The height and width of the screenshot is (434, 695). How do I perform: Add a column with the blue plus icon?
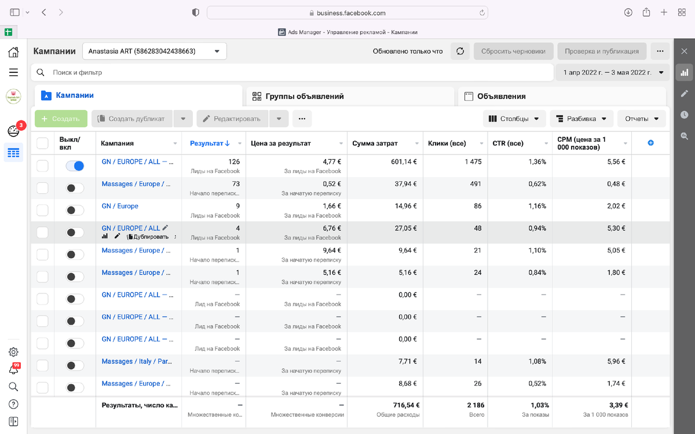pyautogui.click(x=650, y=143)
